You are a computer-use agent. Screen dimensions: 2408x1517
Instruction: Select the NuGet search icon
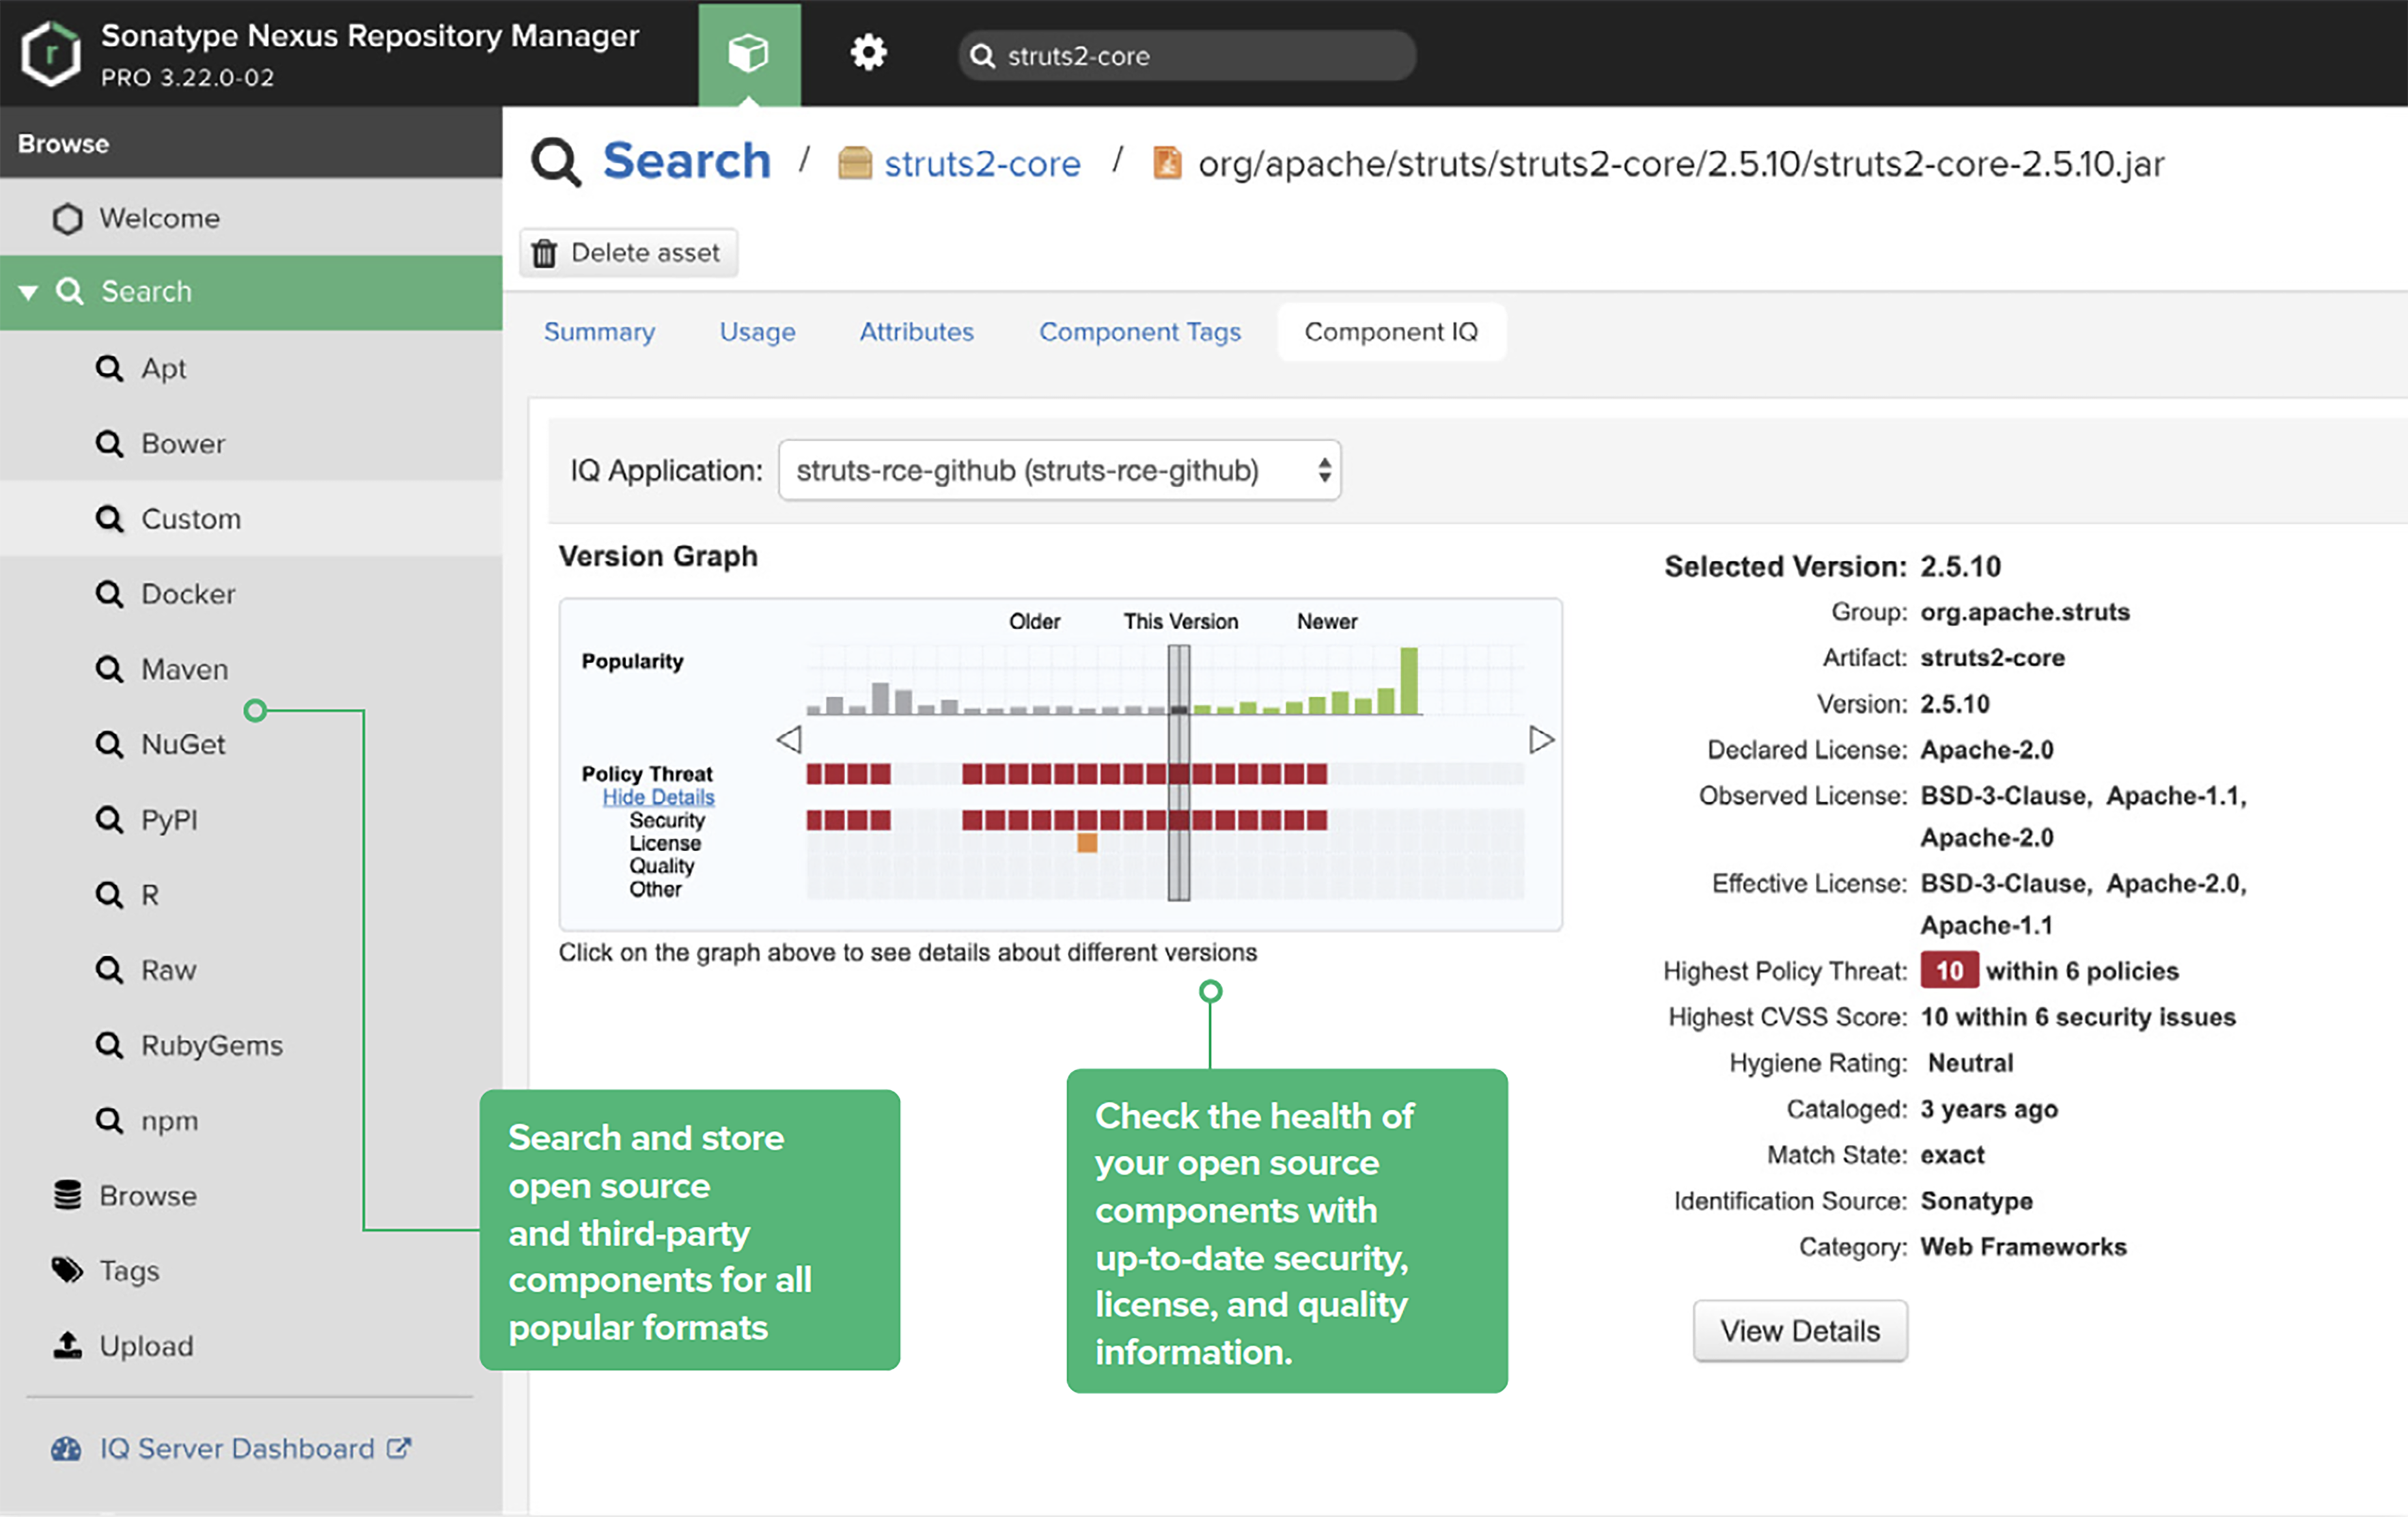pyautogui.click(x=109, y=744)
